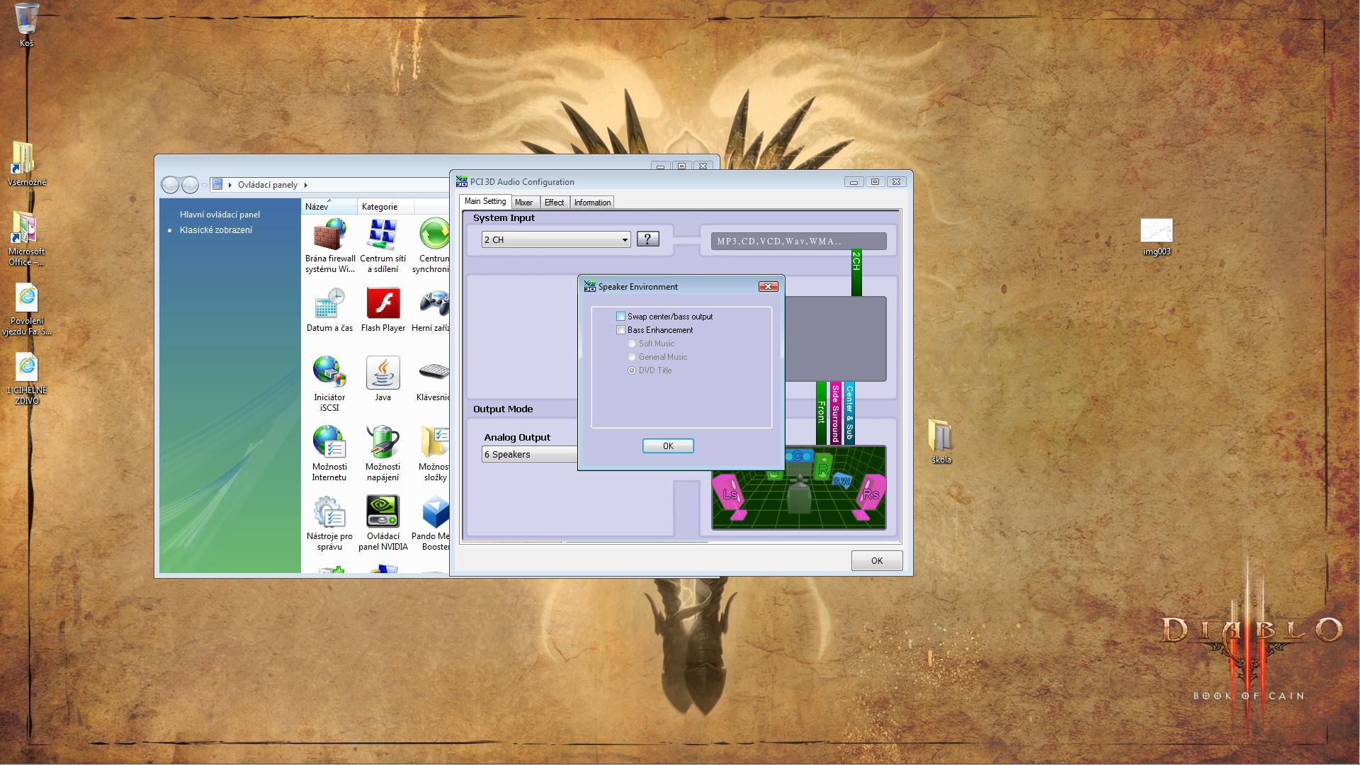Open Brána firewall systému Windows icon

(329, 235)
